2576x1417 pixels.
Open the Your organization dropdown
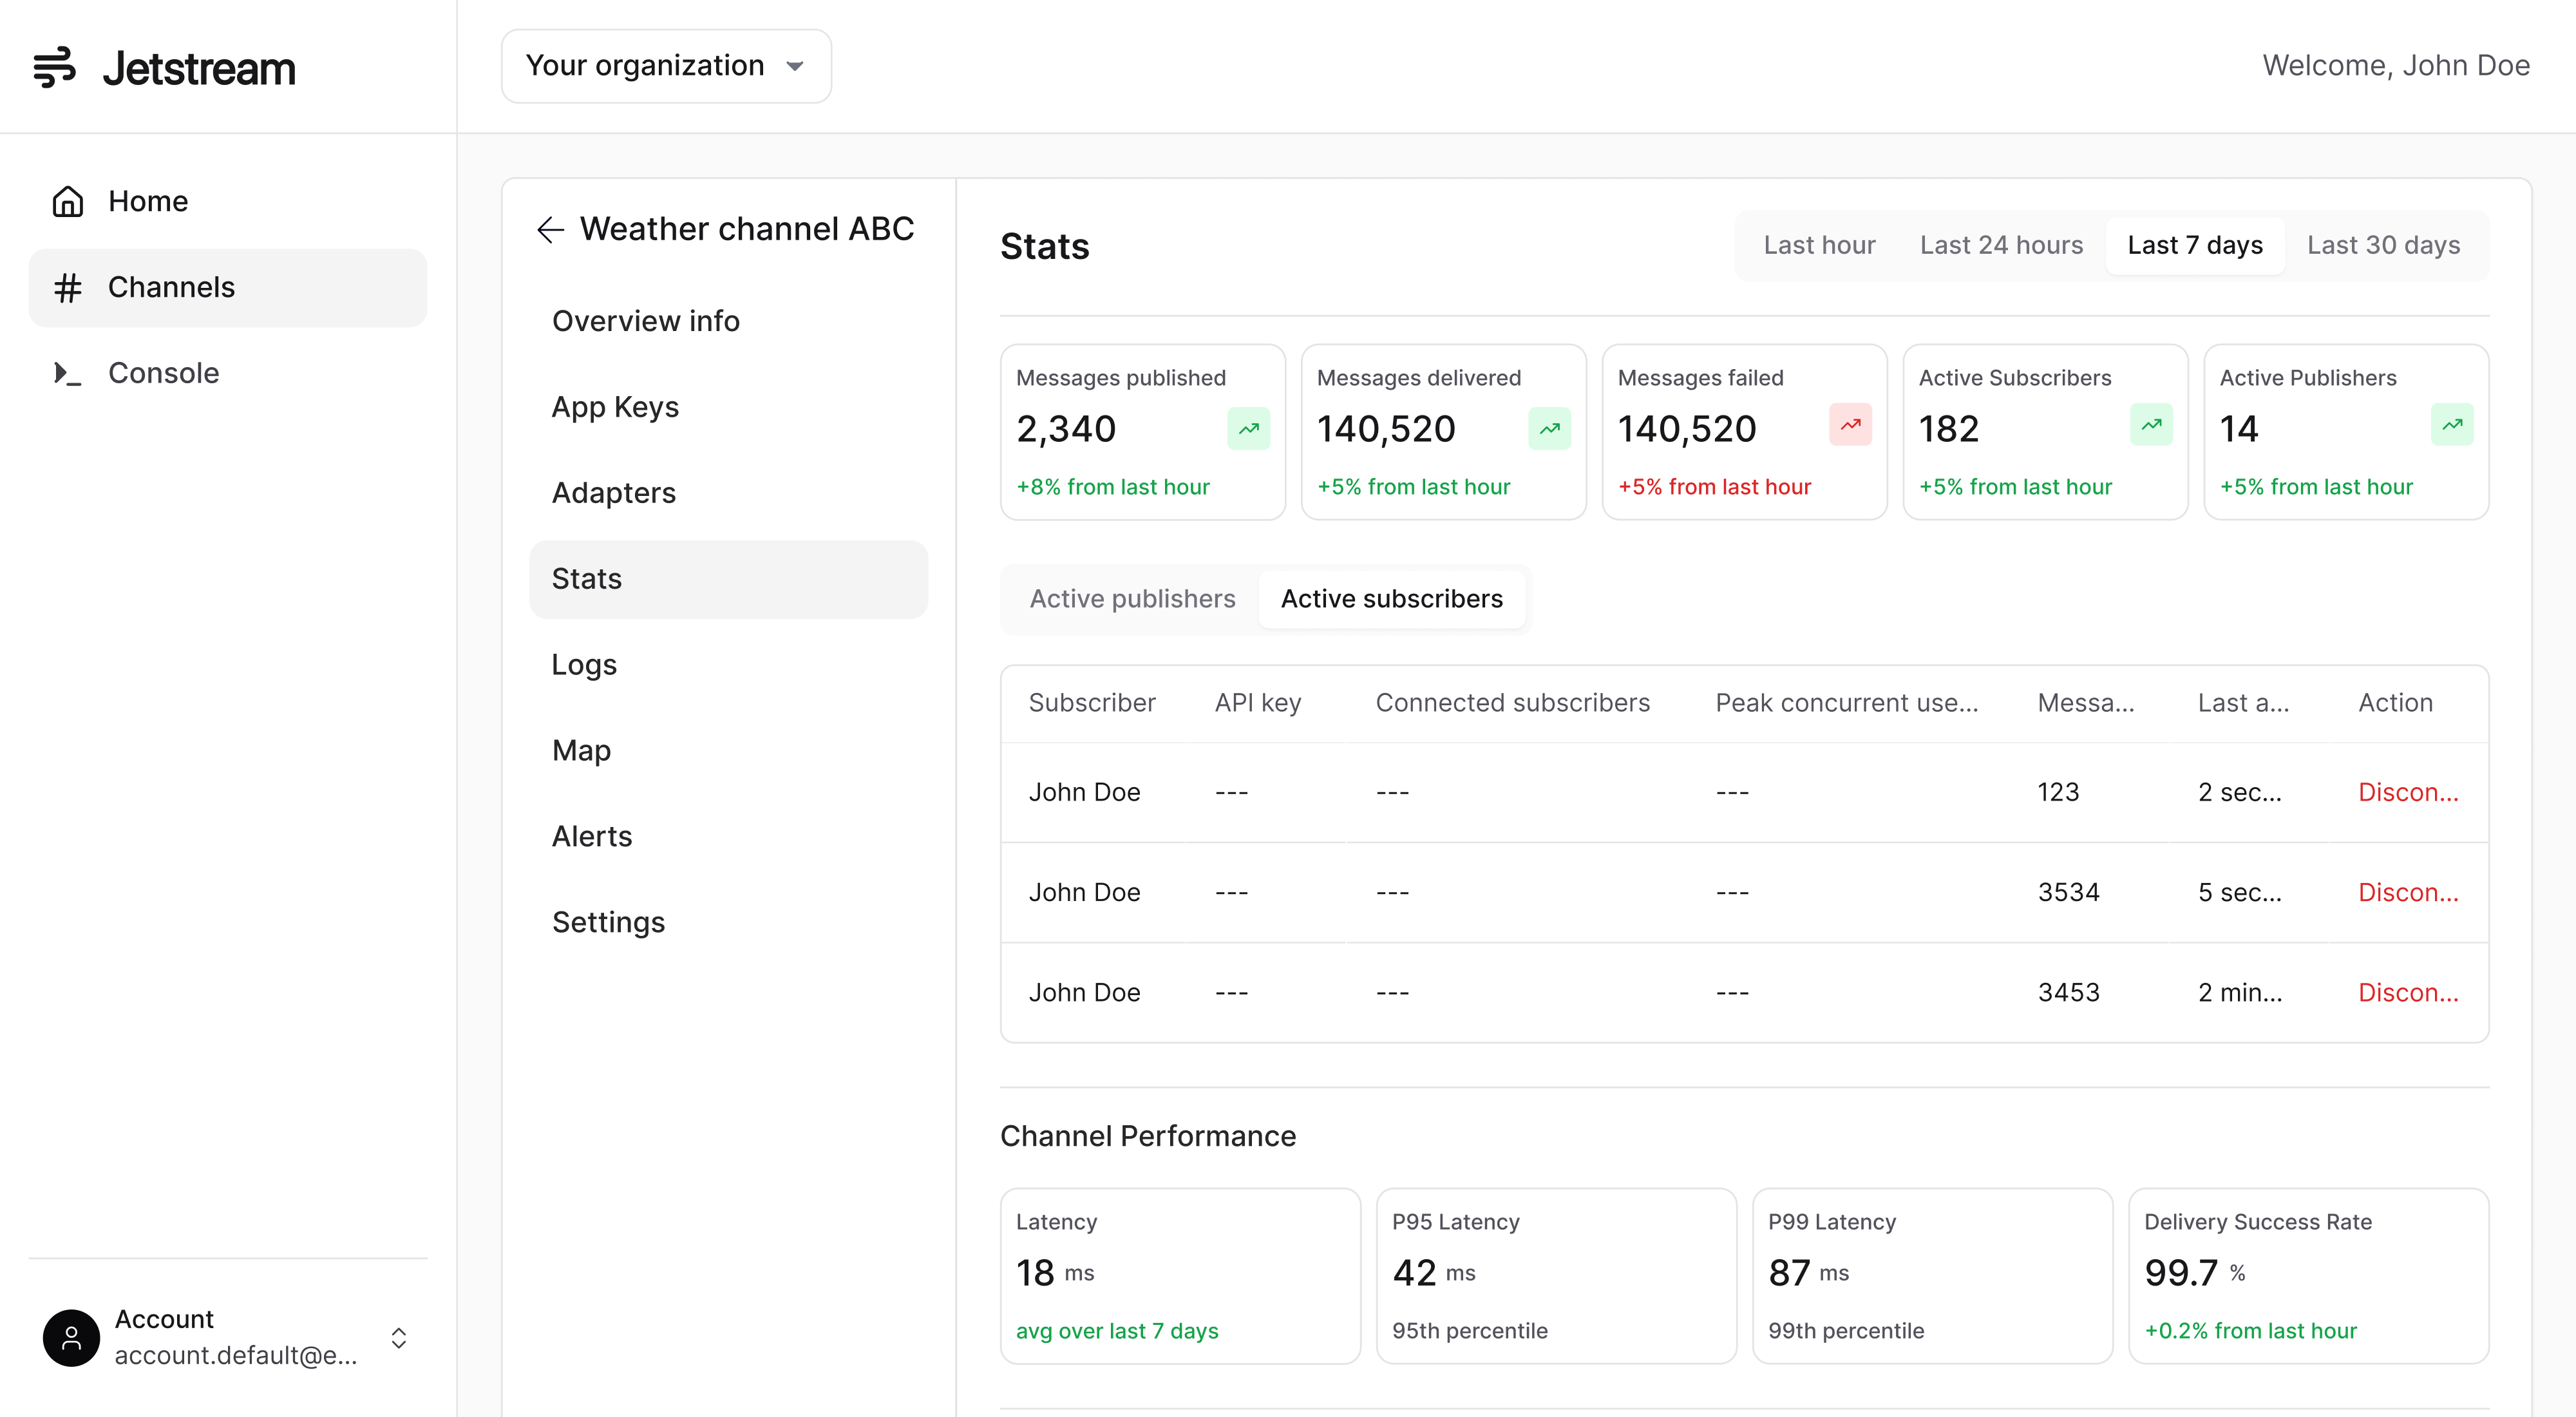[666, 66]
